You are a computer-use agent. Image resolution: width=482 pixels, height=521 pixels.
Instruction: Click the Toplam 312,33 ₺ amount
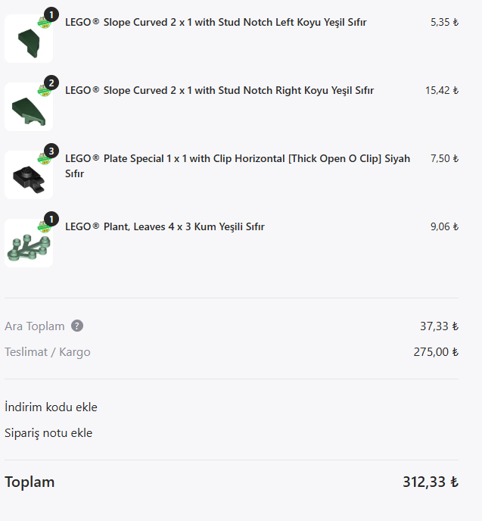pos(431,482)
